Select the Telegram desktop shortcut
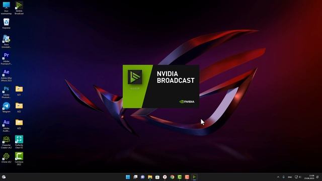This screenshot has width=322, height=181. [x=6, y=108]
